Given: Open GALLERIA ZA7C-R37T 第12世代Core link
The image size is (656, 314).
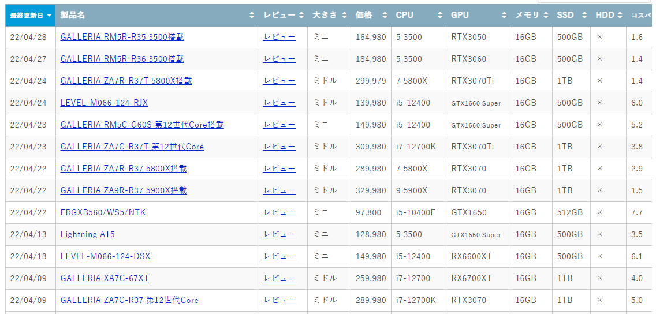Looking at the screenshot, I should (x=132, y=147).
